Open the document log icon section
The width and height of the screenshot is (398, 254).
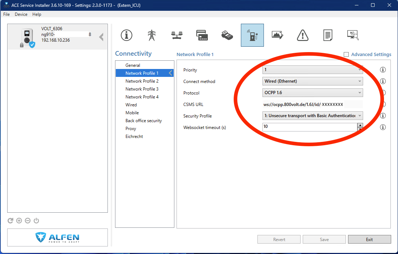328,35
